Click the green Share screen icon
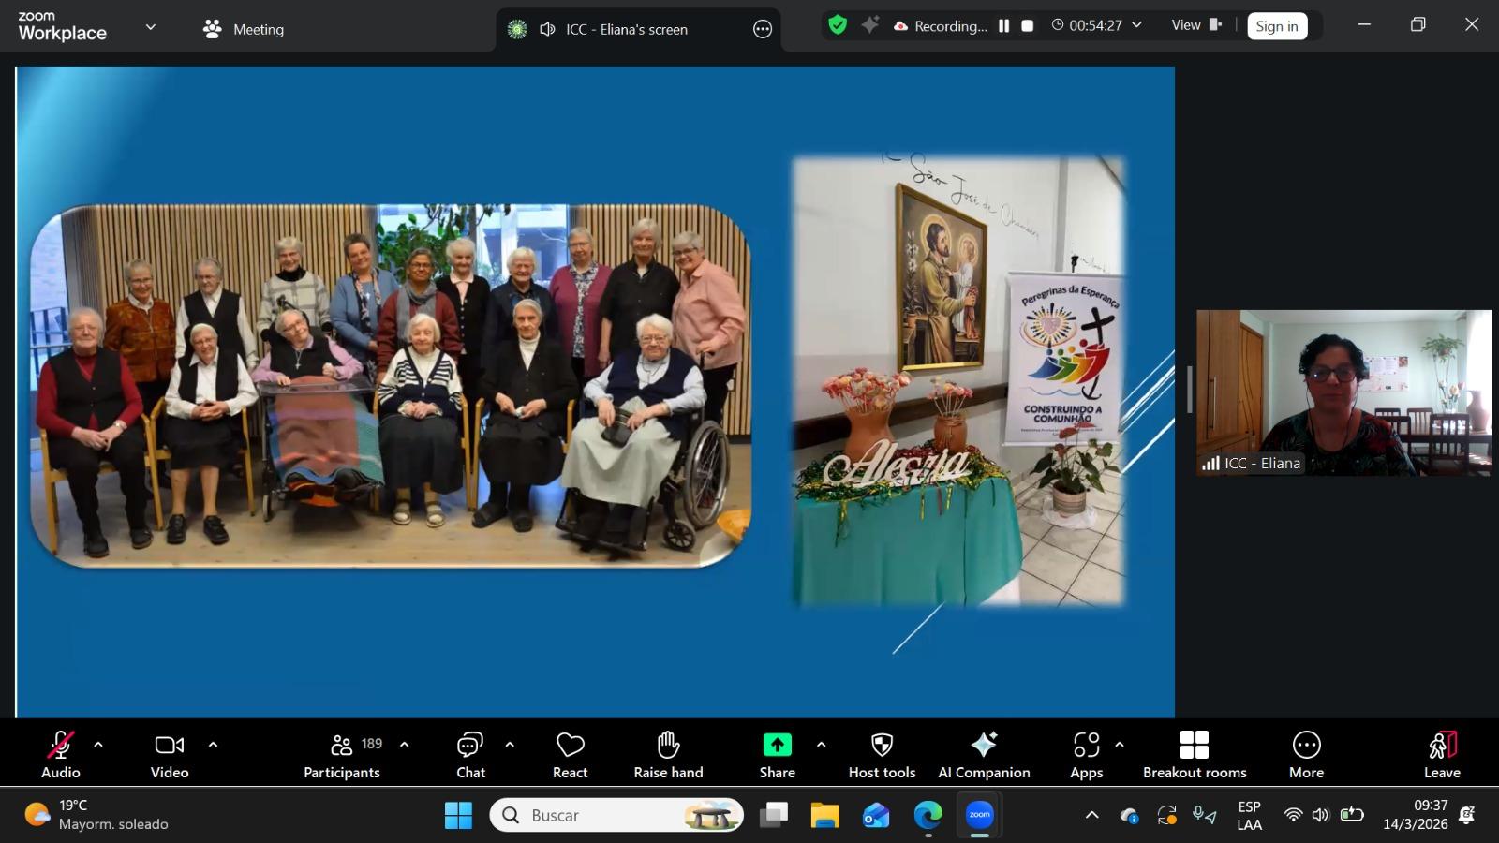The width and height of the screenshot is (1499, 843). 777,746
